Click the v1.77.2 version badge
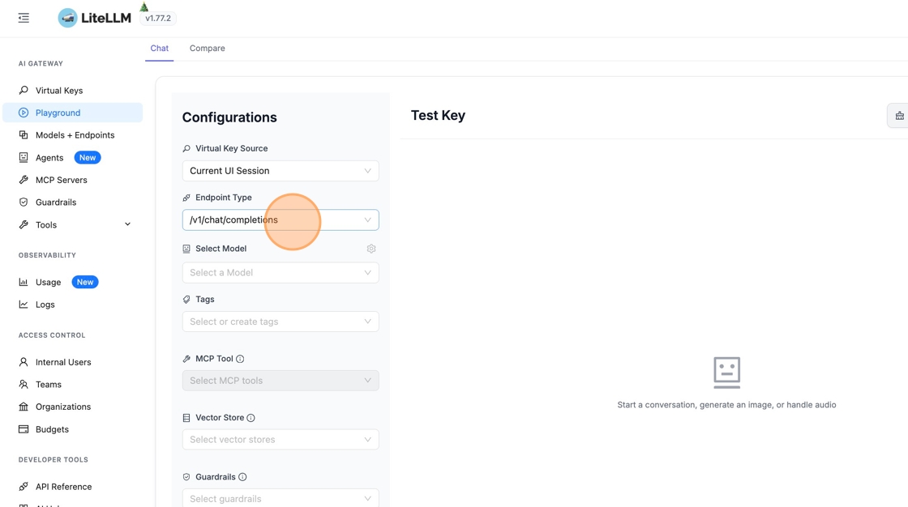The height and width of the screenshot is (507, 908). (x=158, y=19)
